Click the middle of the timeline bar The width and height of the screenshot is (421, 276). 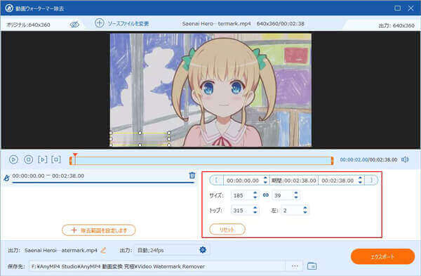201,161
